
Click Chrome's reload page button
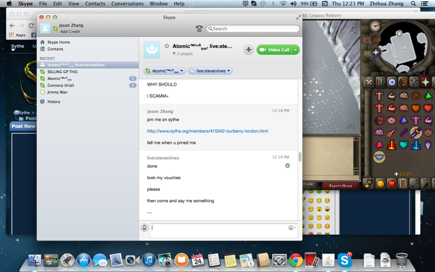pos(31,25)
